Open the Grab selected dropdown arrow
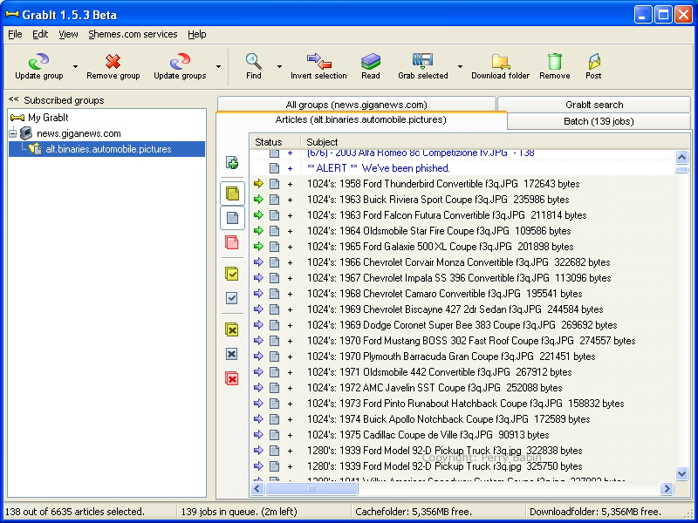This screenshot has width=698, height=523. click(x=460, y=67)
